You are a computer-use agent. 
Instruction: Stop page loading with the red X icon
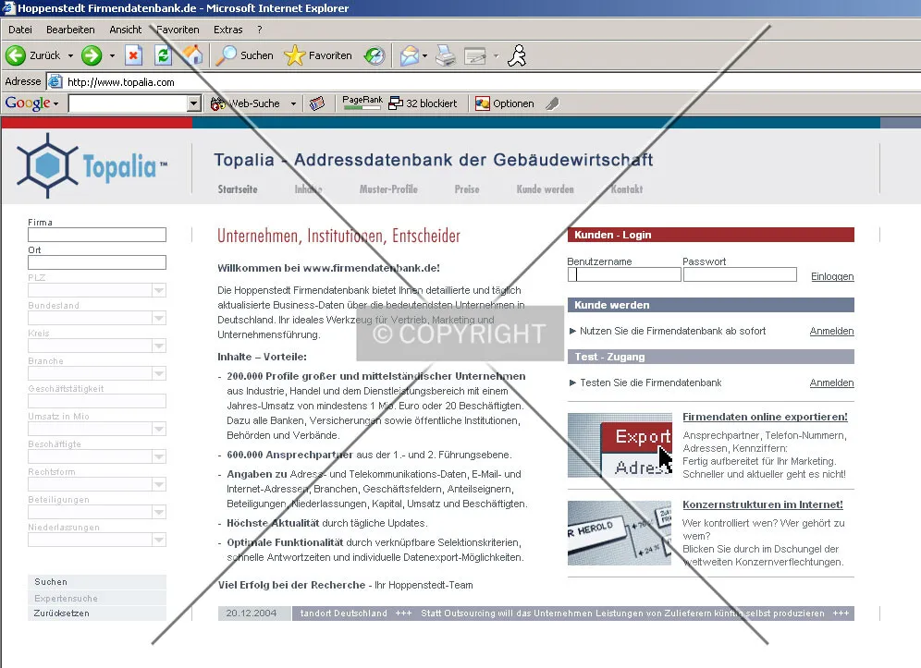point(133,55)
